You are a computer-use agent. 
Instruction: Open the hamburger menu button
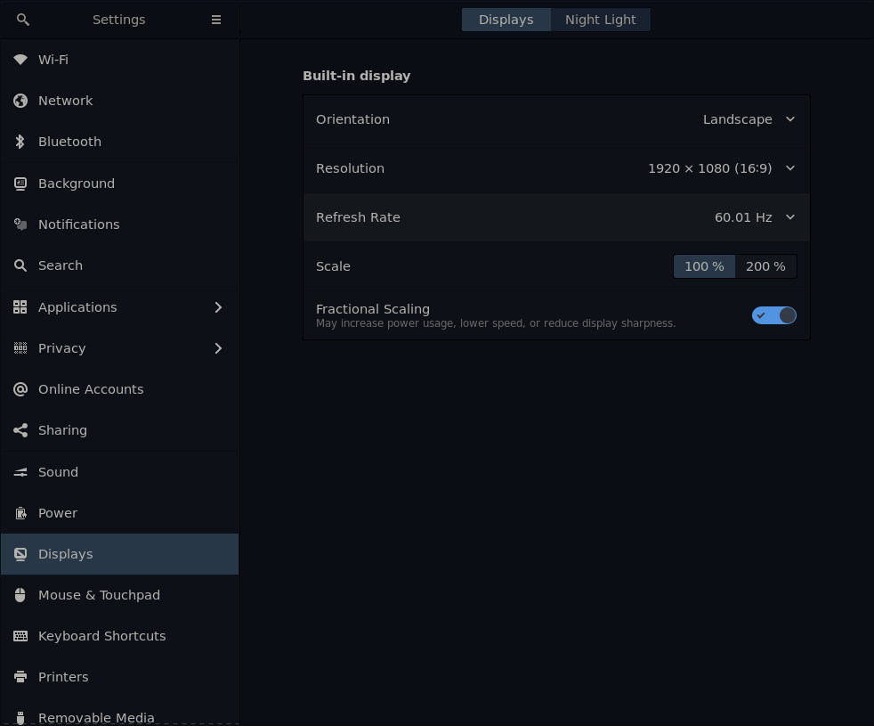215,20
